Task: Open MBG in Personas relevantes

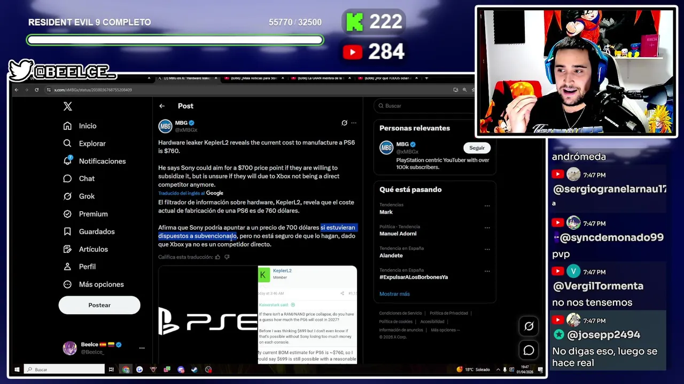Action: pyautogui.click(x=402, y=144)
